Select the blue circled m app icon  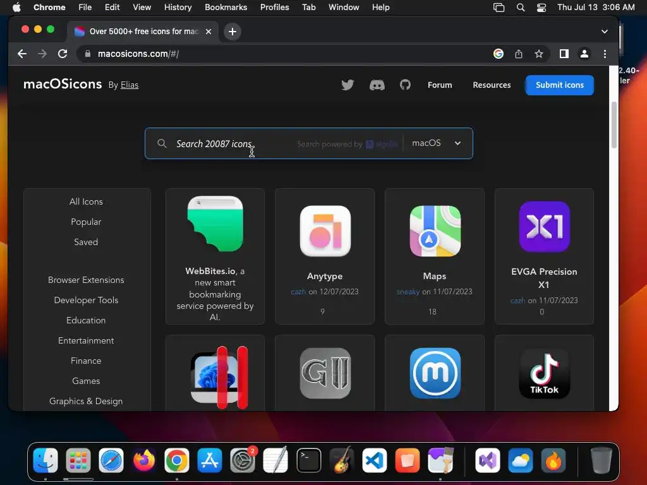pyautogui.click(x=435, y=373)
